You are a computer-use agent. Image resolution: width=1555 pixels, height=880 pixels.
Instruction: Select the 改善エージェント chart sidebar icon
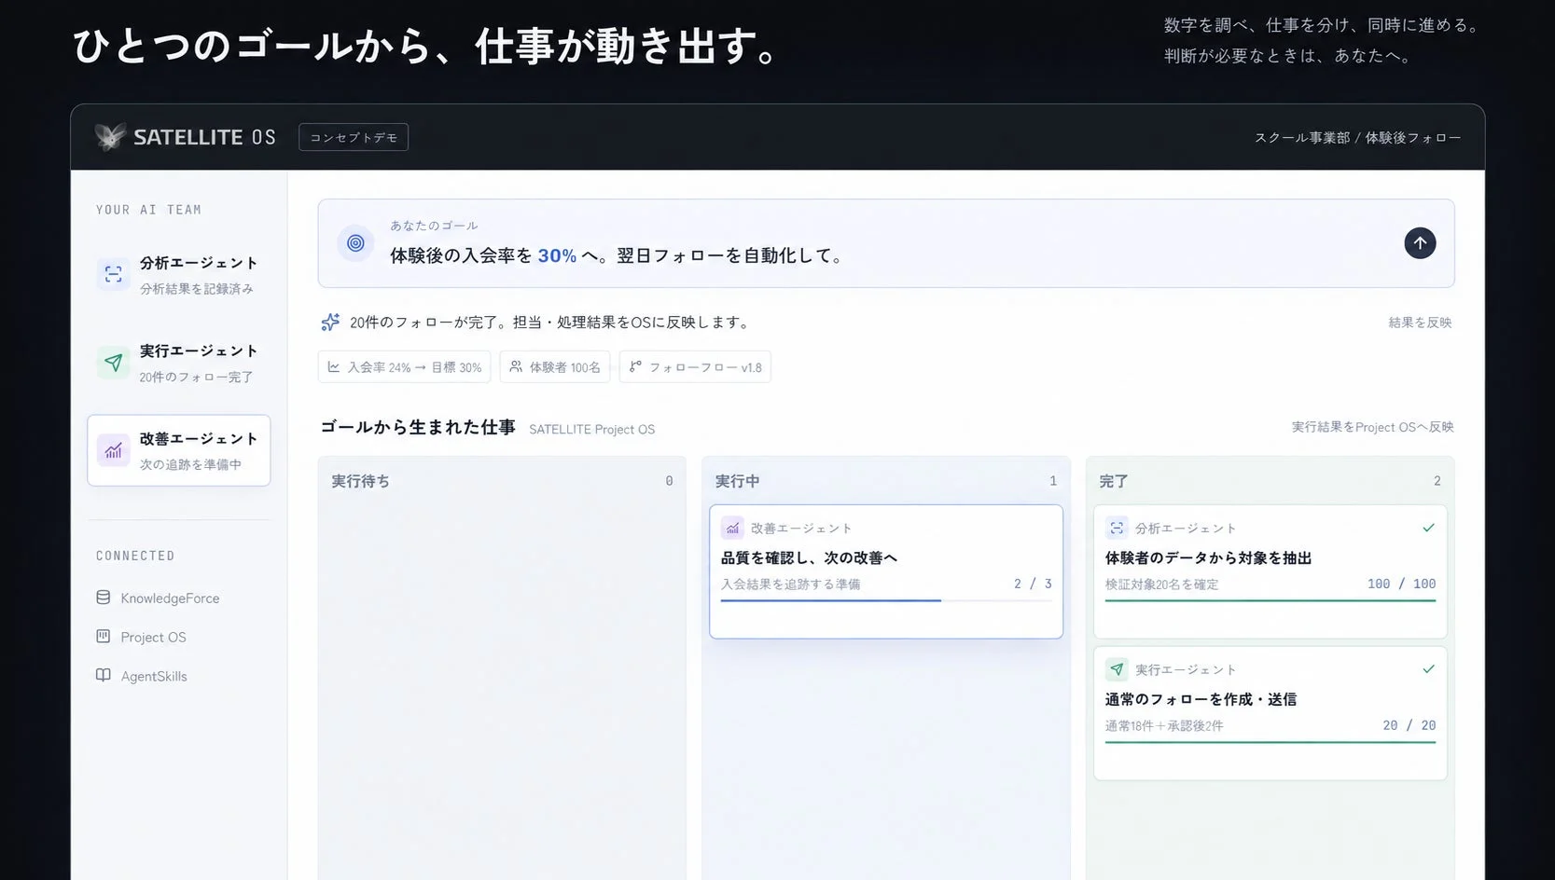pyautogui.click(x=114, y=450)
